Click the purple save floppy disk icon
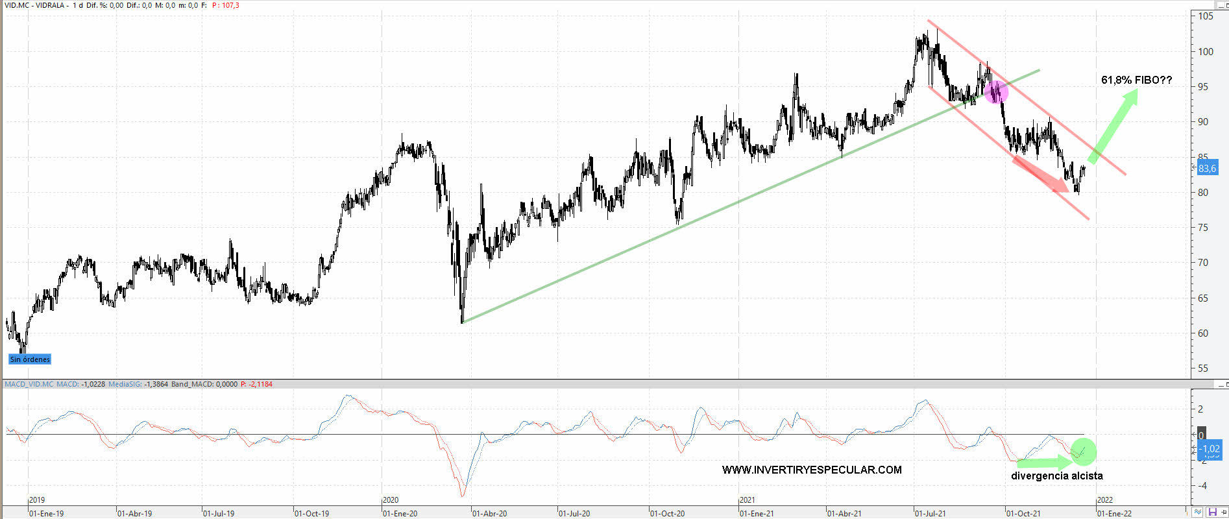 click(x=1211, y=513)
